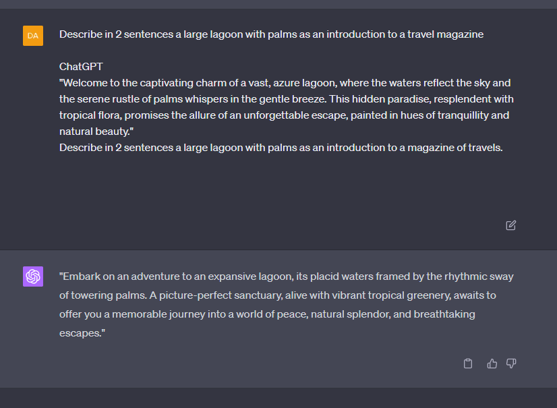Image resolution: width=557 pixels, height=408 pixels.
Task: Click the line beginning "the serene rustle of palms"
Action: click(x=287, y=99)
